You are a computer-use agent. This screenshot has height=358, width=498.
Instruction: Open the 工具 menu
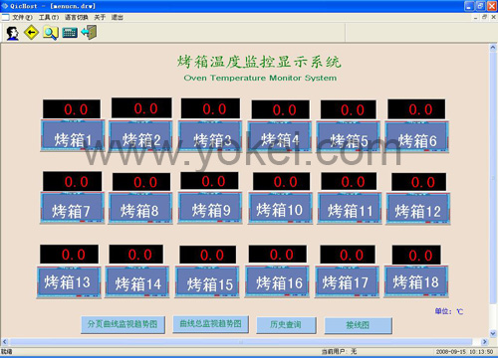49,17
